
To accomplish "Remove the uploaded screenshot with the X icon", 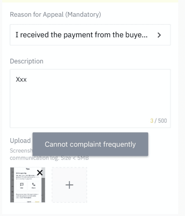I will click(40, 173).
